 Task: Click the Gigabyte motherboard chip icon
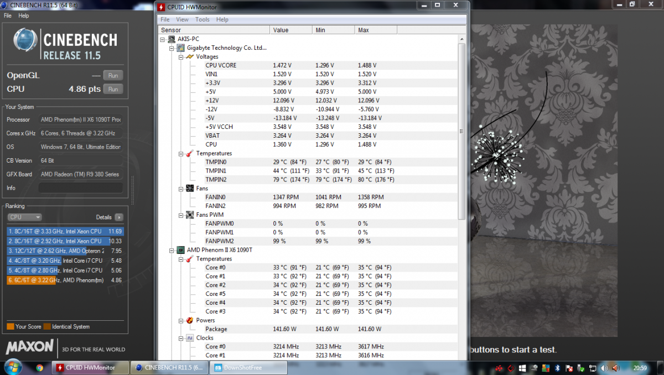pos(181,48)
